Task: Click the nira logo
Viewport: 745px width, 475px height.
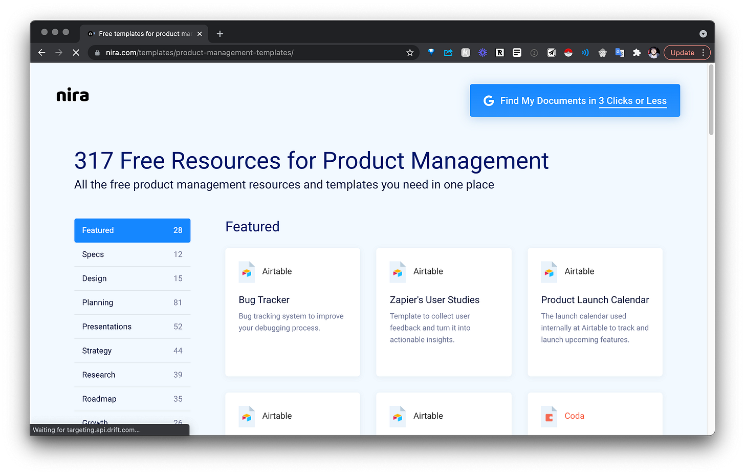Action: pos(73,95)
